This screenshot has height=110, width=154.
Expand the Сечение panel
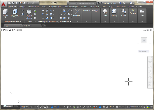[x=87, y=15]
